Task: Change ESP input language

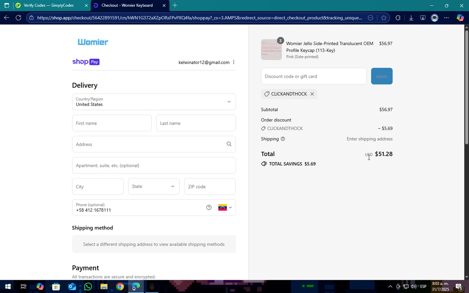Action: coord(423,286)
